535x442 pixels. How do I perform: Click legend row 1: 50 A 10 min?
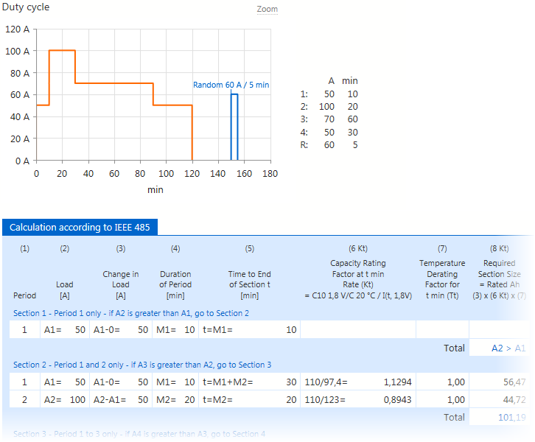[329, 94]
